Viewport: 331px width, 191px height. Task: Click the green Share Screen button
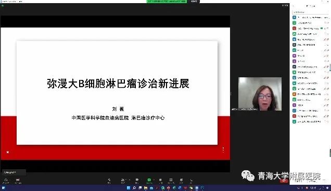click(149, 180)
